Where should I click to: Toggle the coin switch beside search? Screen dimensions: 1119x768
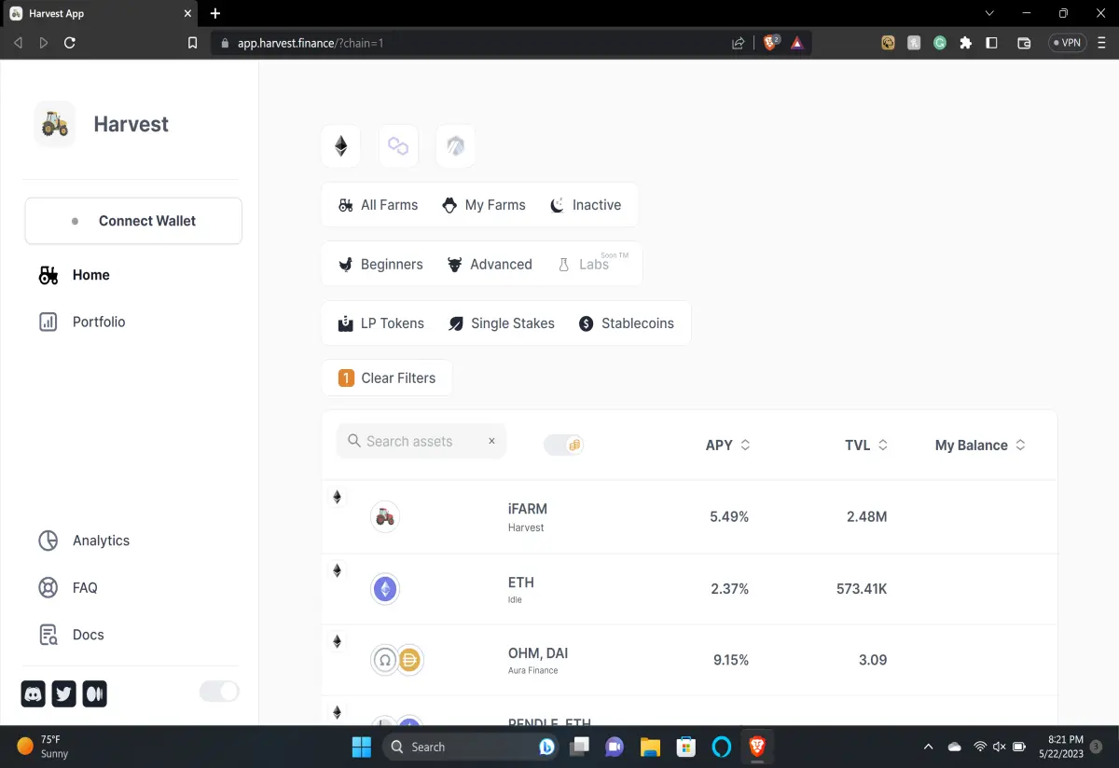[x=563, y=445]
